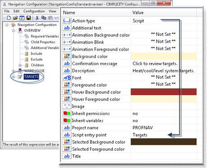The image size is (207, 168).
Task: Open the View menu
Action: click(52, 11)
